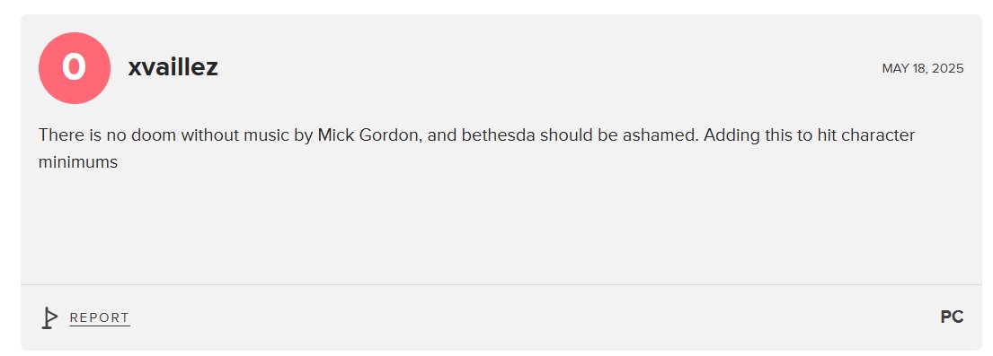This screenshot has width=993, height=356.
Task: Click the MAY 18, 2025 date
Action: pos(923,68)
